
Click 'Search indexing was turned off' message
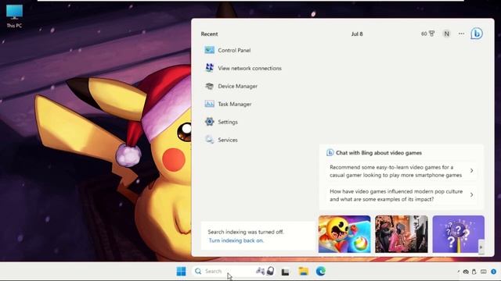pyautogui.click(x=245, y=232)
